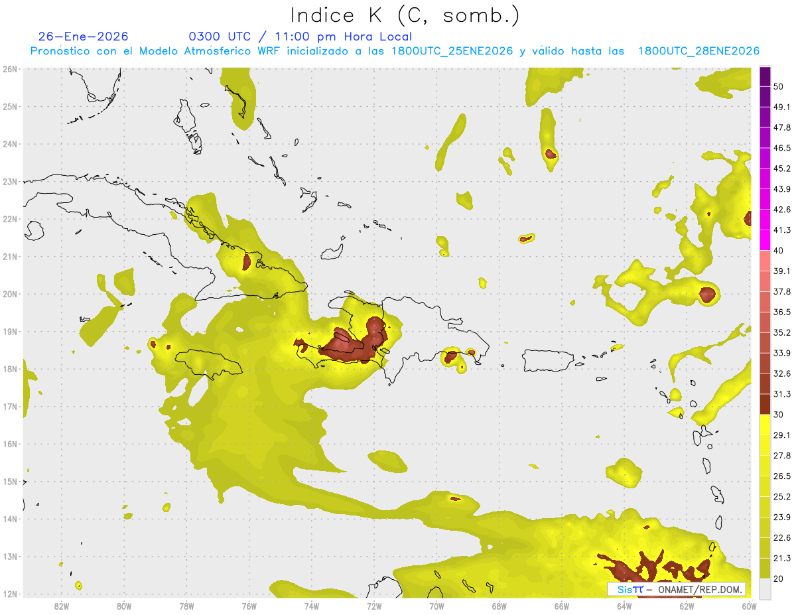Click the colorbar value "36.5"
Image resolution: width=796 pixels, height=615 pixels.
782,312
